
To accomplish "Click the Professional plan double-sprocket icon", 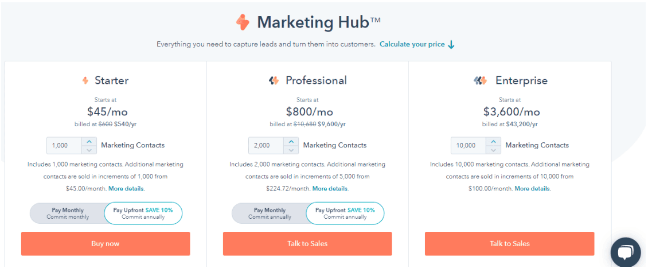I will [x=274, y=80].
